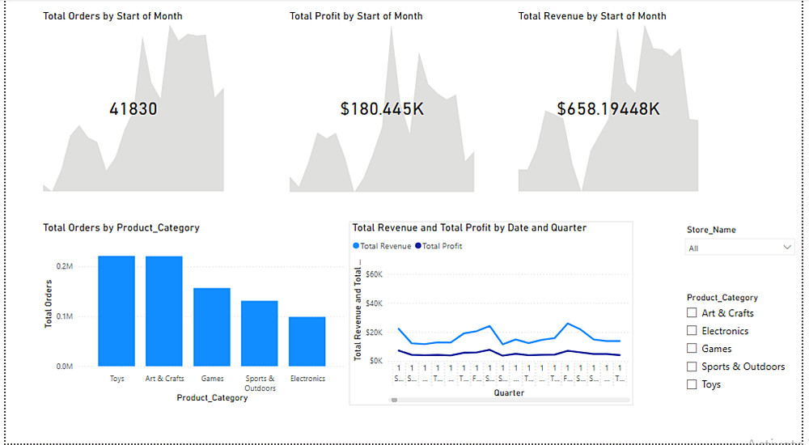
Task: Enable the Electronics category filter checkbox
Action: click(x=692, y=331)
